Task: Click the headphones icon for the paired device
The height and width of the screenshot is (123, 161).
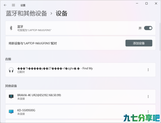Action: [x=11, y=70]
